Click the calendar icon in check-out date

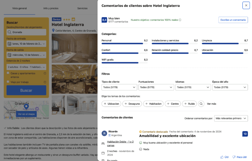[9, 55]
